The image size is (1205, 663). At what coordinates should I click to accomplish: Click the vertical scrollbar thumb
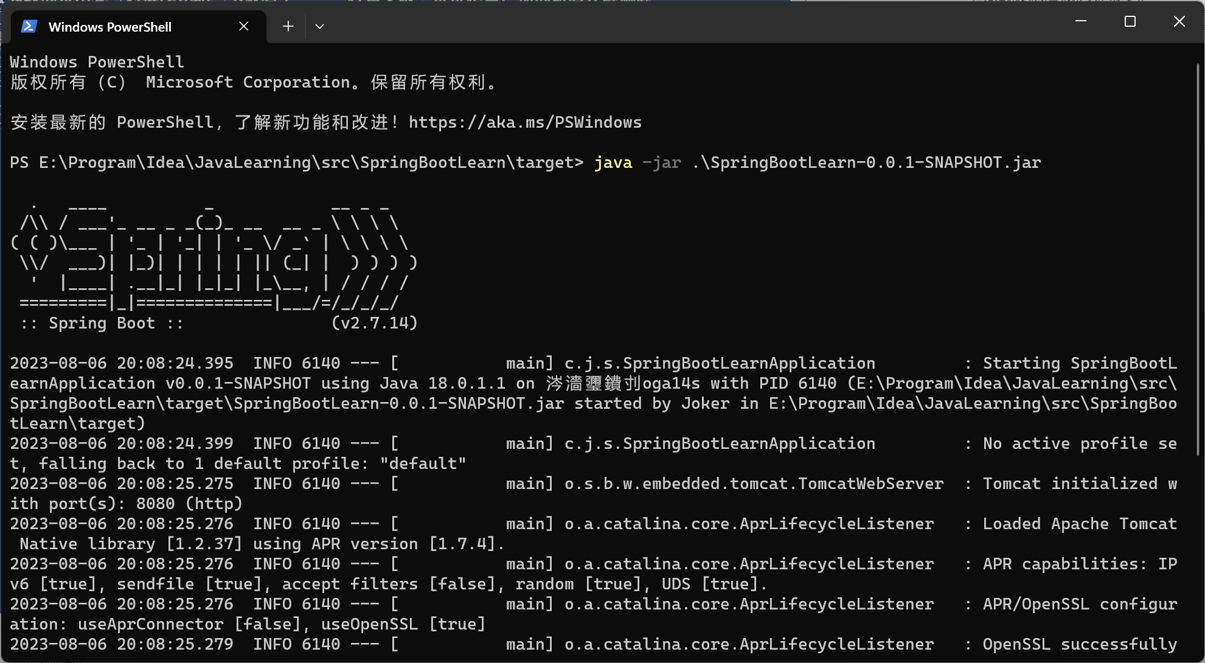(x=1198, y=259)
